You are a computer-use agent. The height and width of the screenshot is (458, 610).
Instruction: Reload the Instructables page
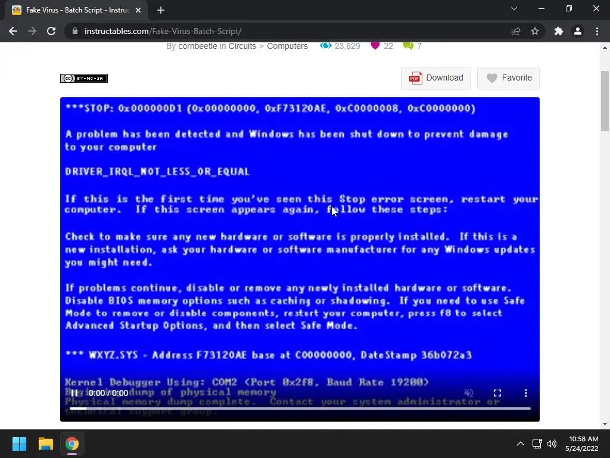pos(51,31)
